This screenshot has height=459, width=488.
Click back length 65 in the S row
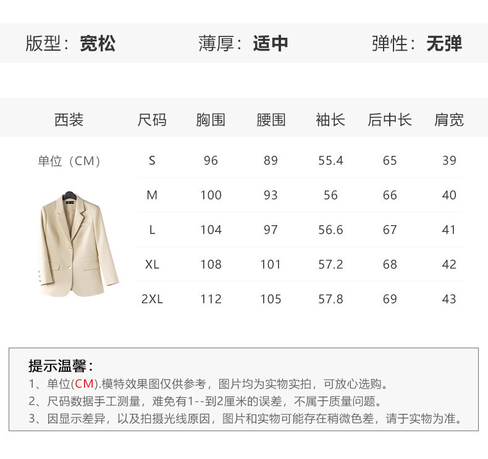click(x=390, y=160)
